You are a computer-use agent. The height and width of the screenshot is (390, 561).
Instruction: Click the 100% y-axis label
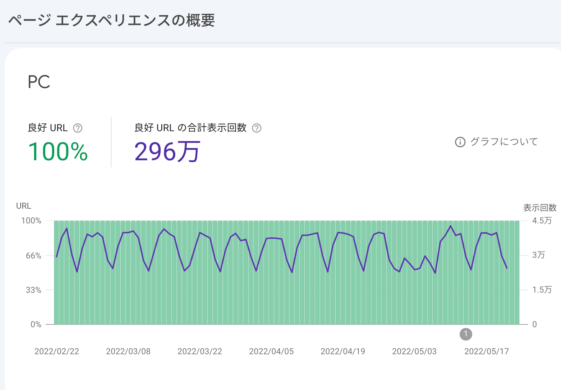31,221
